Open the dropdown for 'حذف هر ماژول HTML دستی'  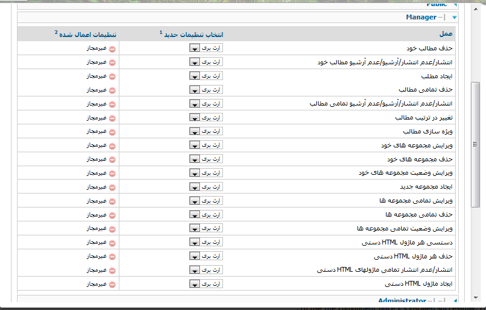[x=206, y=256]
